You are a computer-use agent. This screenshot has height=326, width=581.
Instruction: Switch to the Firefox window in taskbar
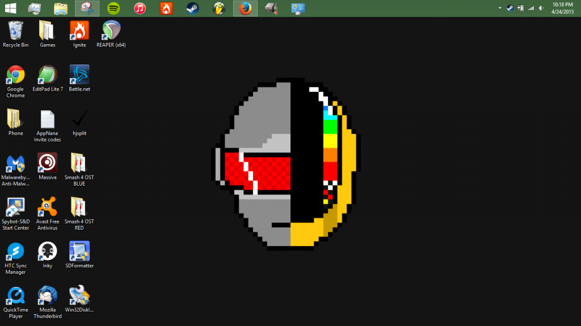[245, 8]
